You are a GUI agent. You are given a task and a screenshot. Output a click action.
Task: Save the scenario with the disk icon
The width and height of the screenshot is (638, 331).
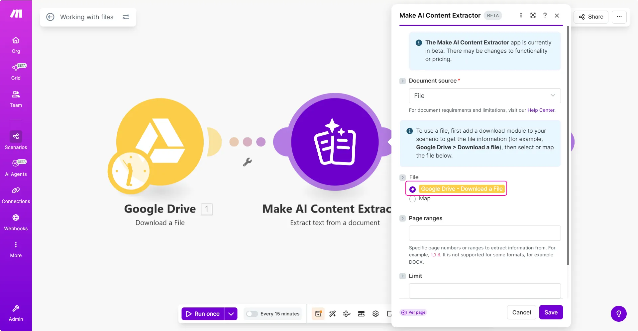pos(318,314)
